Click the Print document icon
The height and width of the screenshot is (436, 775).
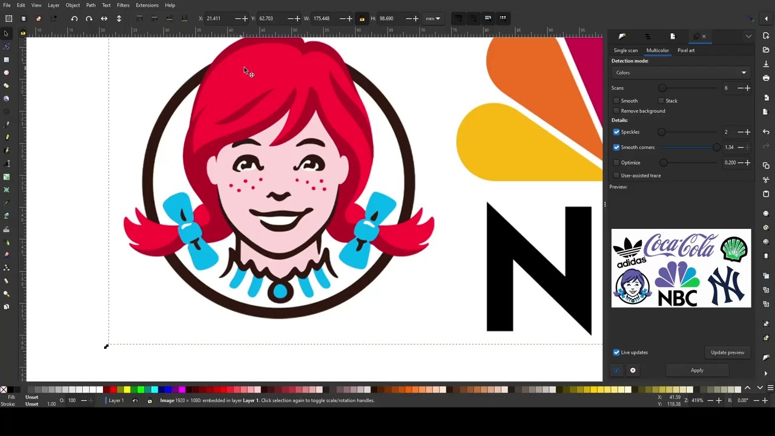766,78
